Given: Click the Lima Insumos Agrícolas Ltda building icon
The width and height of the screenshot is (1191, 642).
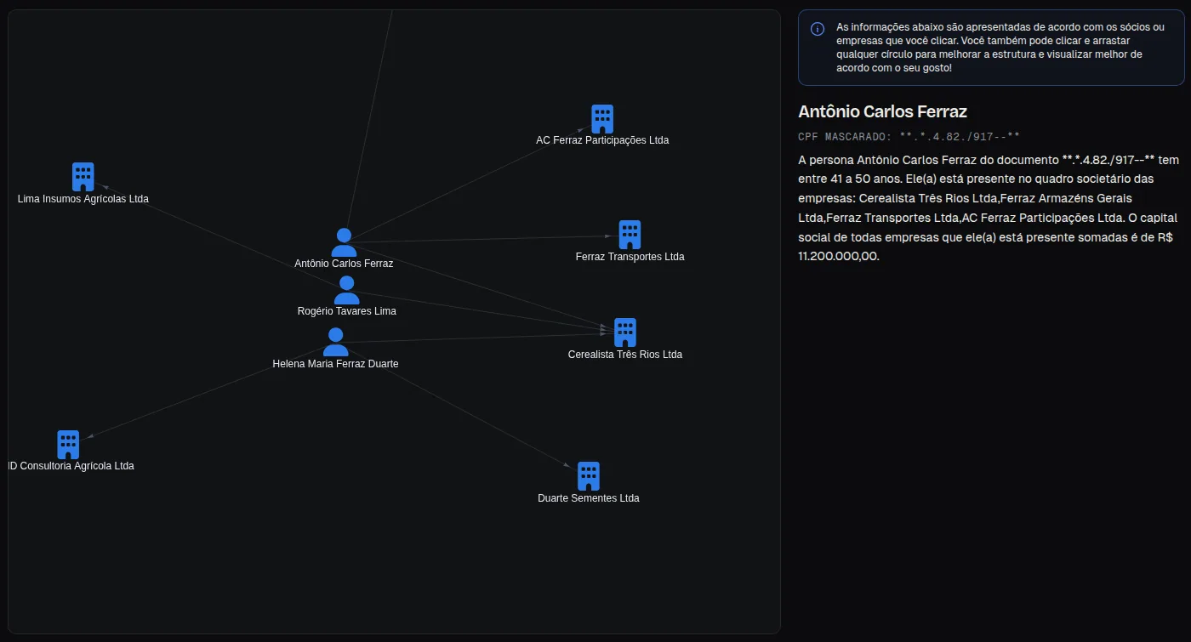Looking at the screenshot, I should click(x=83, y=177).
